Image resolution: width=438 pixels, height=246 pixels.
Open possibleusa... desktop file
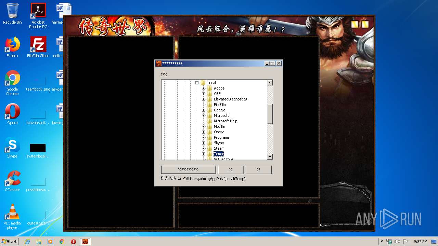point(38,183)
